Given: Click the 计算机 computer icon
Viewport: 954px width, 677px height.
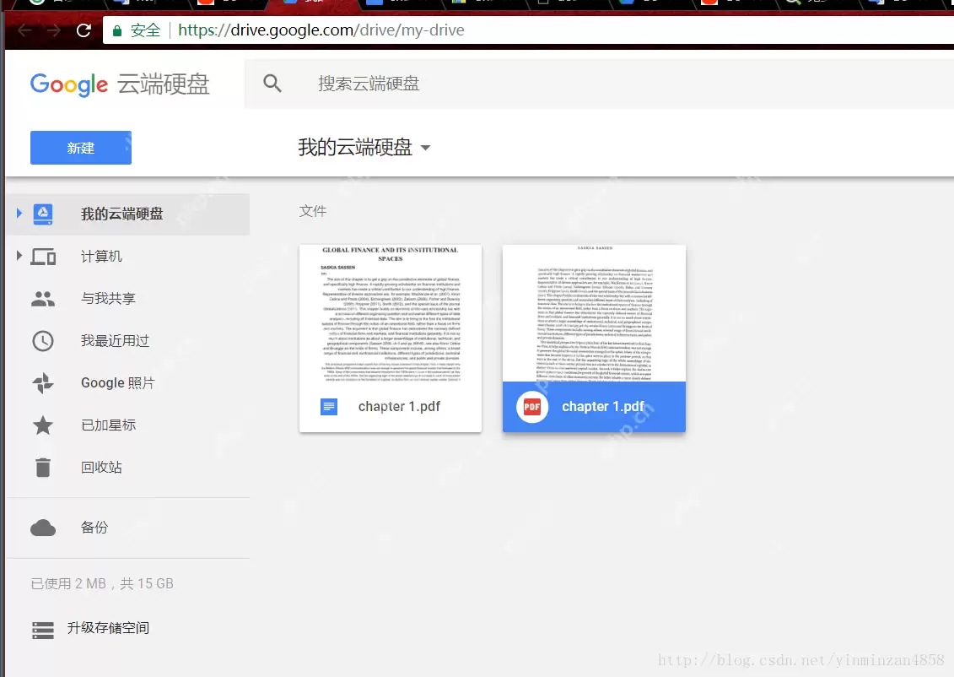Looking at the screenshot, I should (x=44, y=256).
